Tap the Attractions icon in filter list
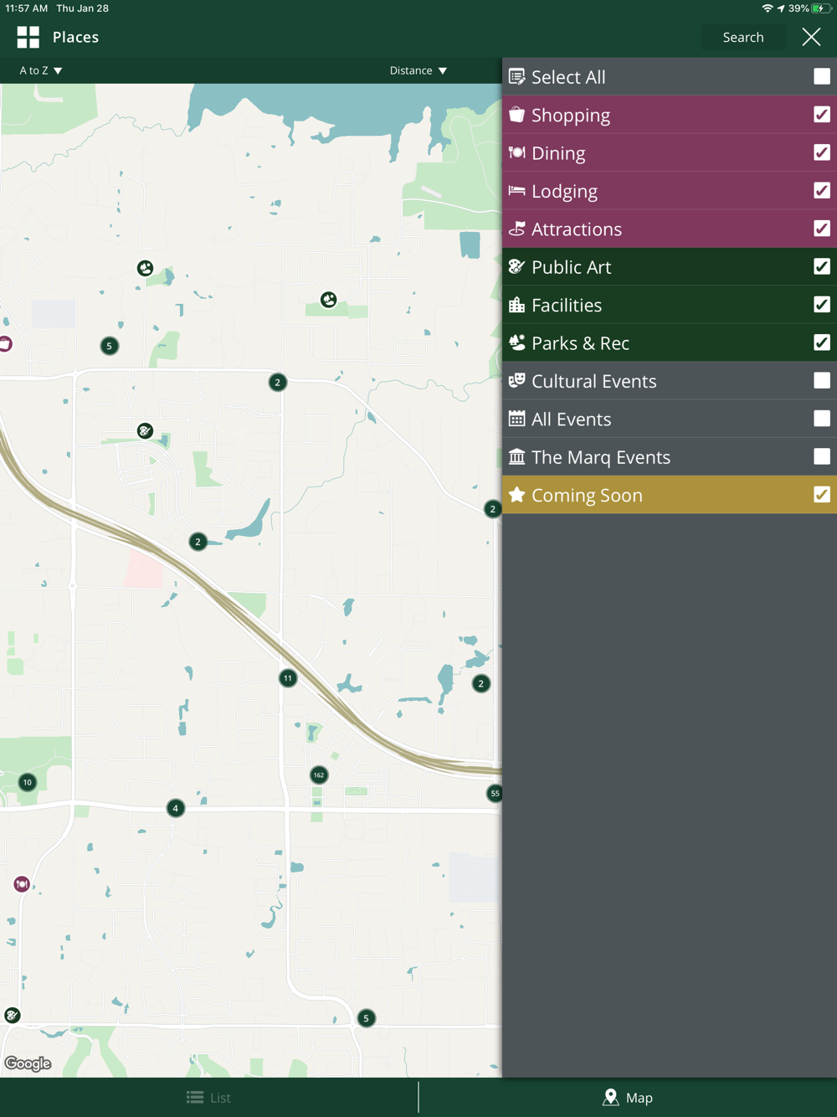Viewport: 837px width, 1117px height. [517, 229]
